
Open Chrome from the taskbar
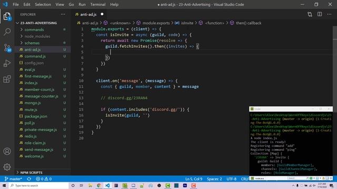pyautogui.click(x=98, y=185)
